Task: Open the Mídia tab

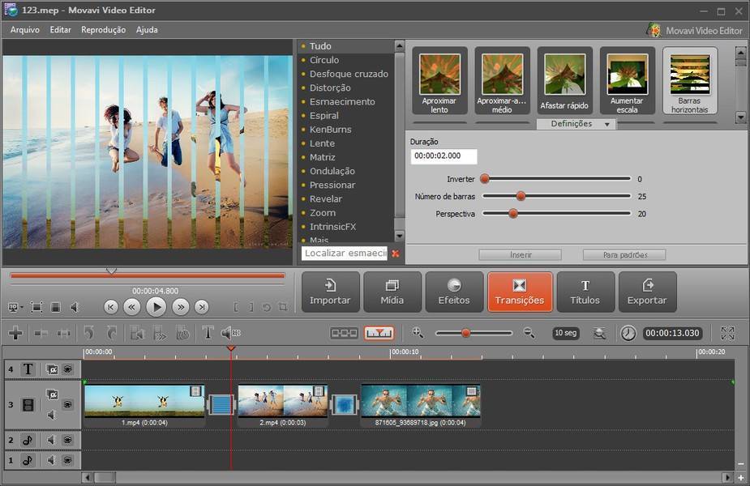Action: tap(392, 292)
